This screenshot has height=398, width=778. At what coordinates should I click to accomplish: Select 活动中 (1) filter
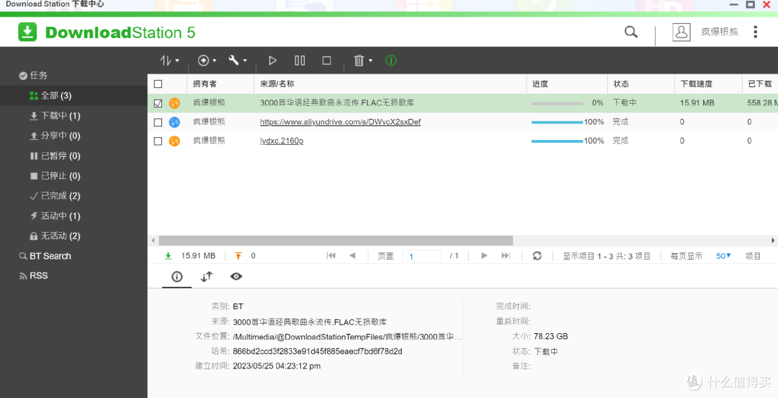pyautogui.click(x=55, y=216)
